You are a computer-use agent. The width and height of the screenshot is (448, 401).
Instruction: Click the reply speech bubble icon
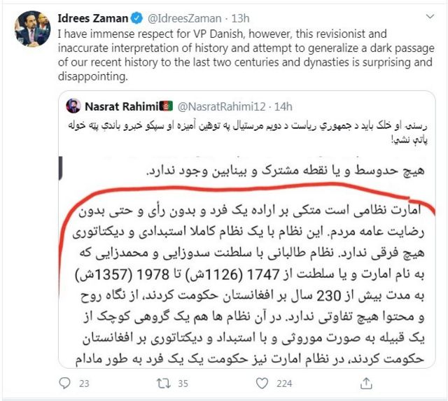click(64, 383)
